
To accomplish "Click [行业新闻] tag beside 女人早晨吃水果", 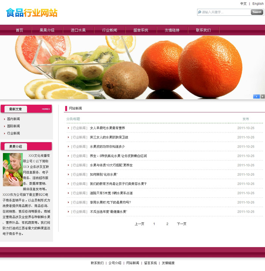I will click(79, 128).
